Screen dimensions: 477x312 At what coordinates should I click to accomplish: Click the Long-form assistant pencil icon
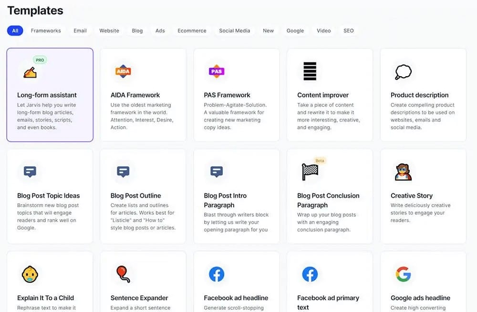(30, 72)
